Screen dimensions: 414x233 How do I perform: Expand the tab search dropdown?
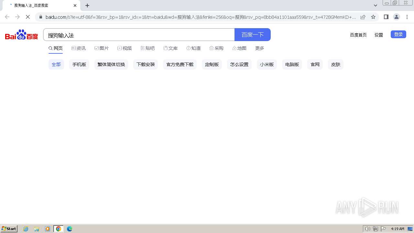(x=375, y=6)
